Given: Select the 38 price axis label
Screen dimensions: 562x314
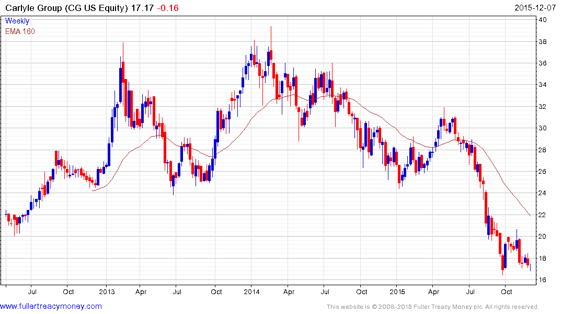Looking at the screenshot, I should (543, 42).
